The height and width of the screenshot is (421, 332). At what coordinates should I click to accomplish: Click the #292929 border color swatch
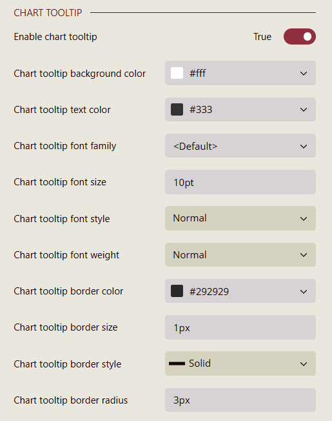point(177,291)
